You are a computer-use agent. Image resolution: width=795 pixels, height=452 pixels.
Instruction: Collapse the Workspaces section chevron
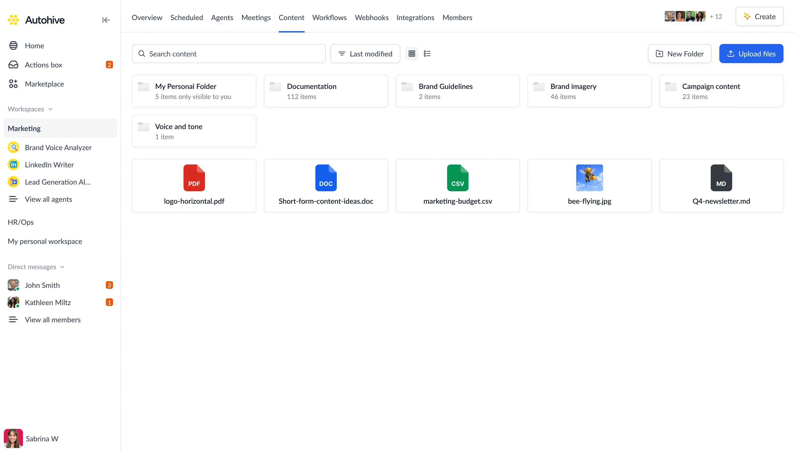point(50,109)
